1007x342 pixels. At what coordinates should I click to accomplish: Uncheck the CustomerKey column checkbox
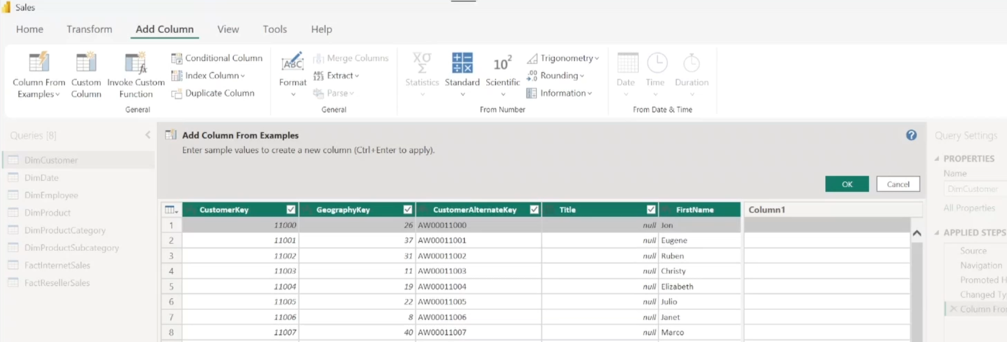point(291,210)
